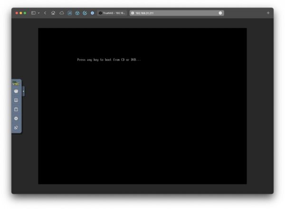Click the blue square pinned tab icon
This screenshot has height=209, width=285.
pos(70,13)
